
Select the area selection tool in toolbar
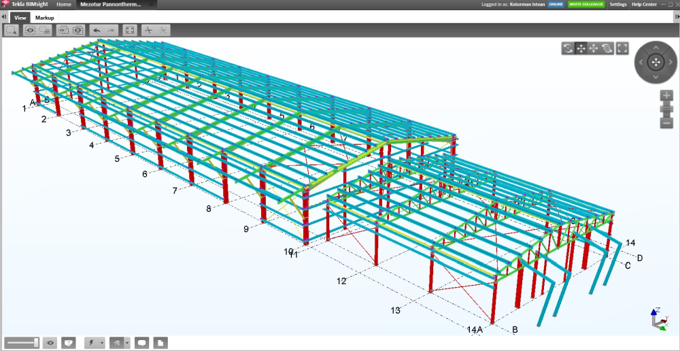[x=12, y=30]
